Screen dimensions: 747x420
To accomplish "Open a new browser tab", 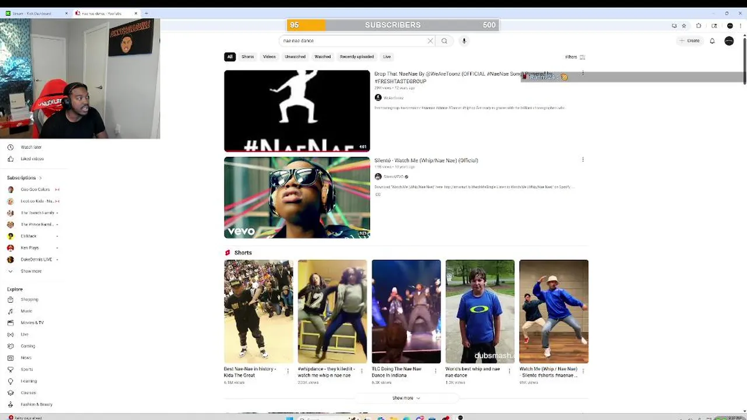I will [146, 13].
